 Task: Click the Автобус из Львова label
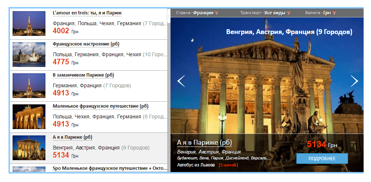(196, 165)
